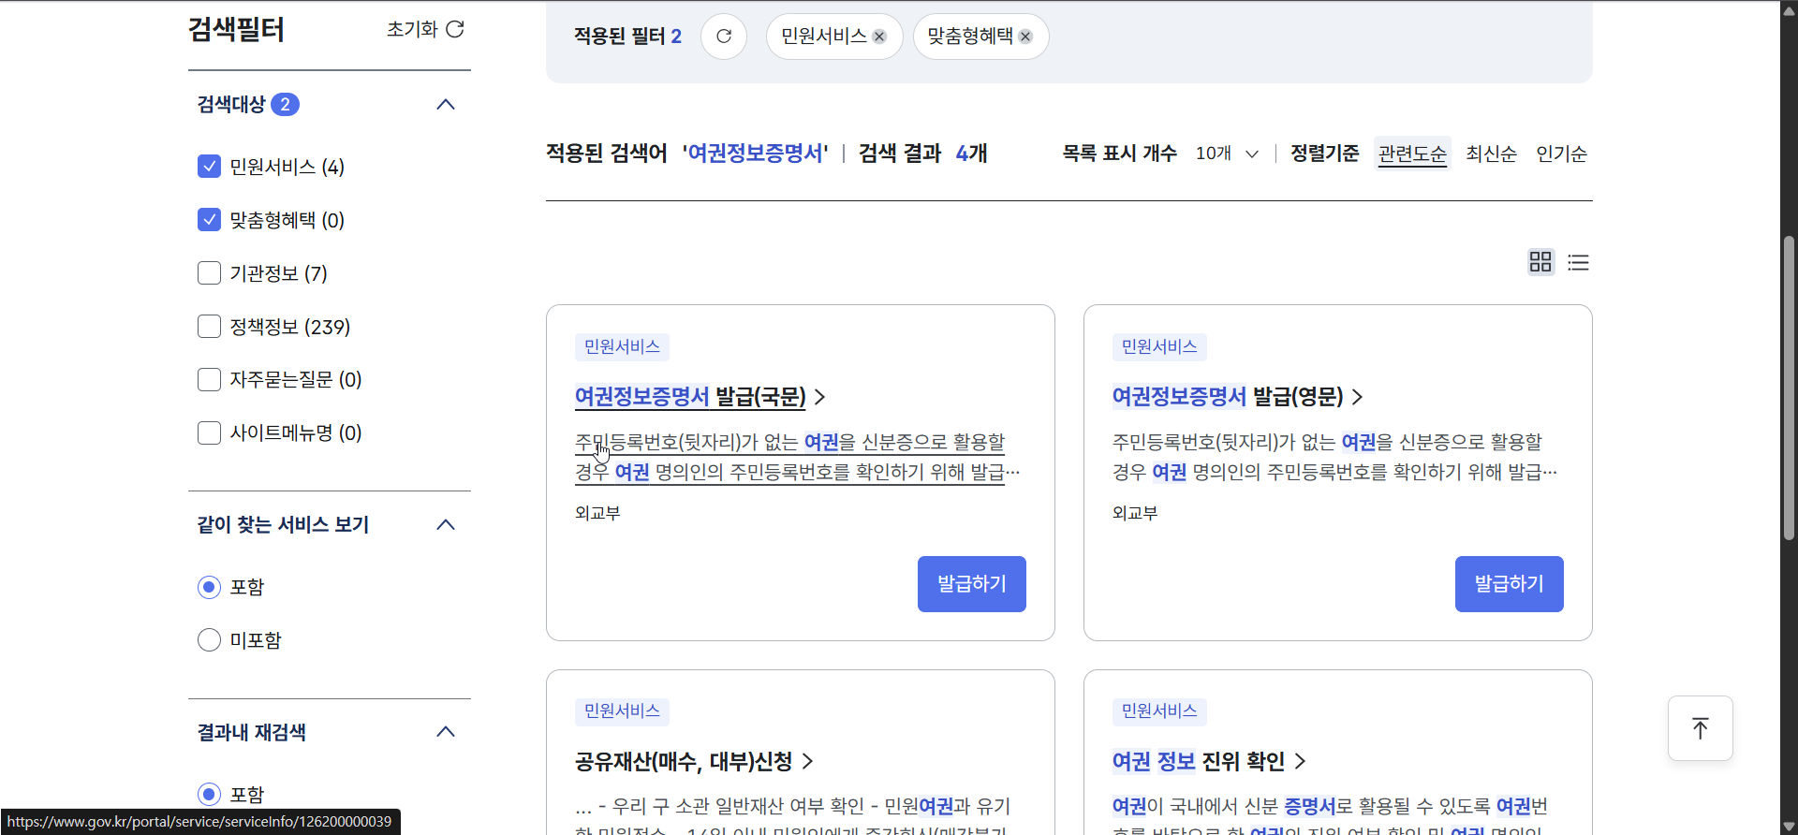1798x835 pixels.
Task: Switch to grid view icon
Action: click(x=1540, y=262)
